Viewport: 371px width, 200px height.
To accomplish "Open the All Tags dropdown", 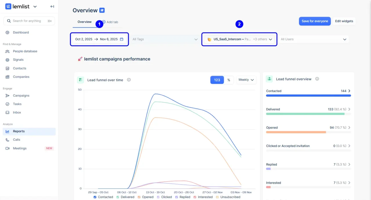I will [165, 39].
